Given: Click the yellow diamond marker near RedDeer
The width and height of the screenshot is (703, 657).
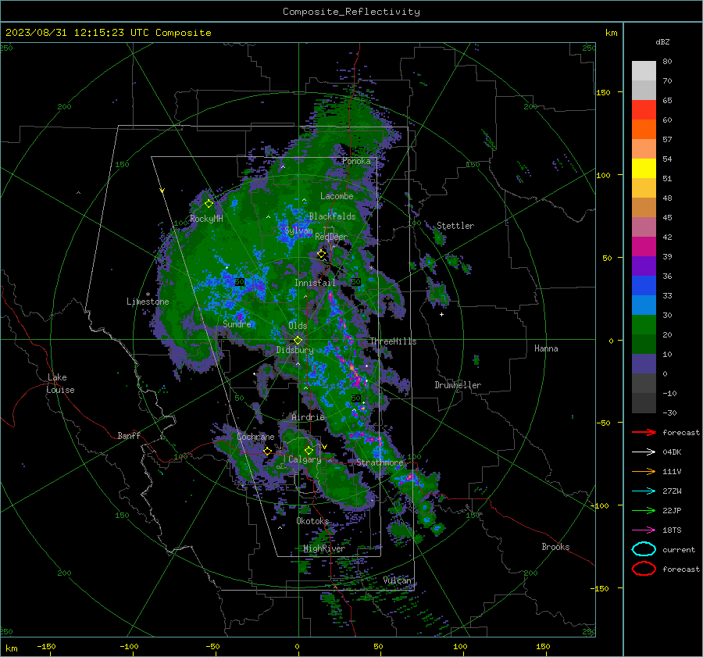Looking at the screenshot, I should (321, 254).
